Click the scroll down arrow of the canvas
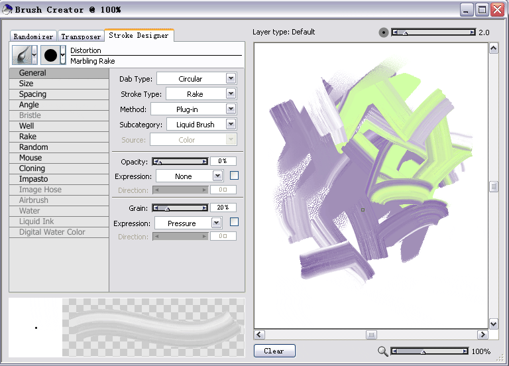This screenshot has width=509, height=366. (x=493, y=324)
